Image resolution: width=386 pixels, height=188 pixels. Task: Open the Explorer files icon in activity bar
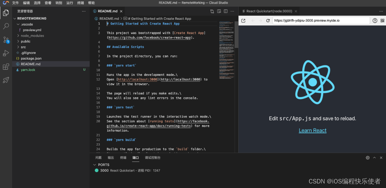[x=6, y=13]
